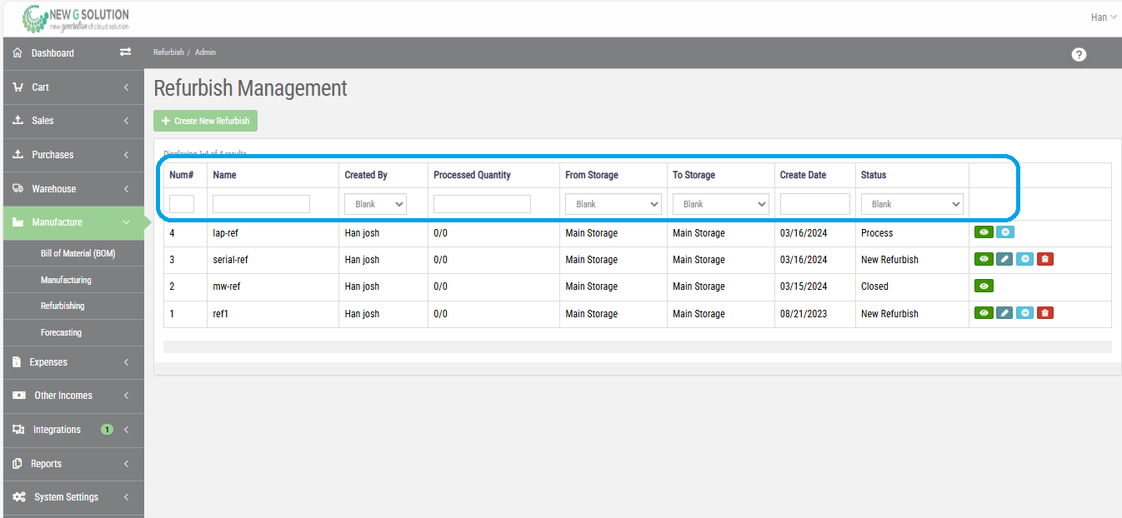This screenshot has height=518, width=1122.
Task: Process lap-ref using the arrow icon
Action: pos(1004,233)
